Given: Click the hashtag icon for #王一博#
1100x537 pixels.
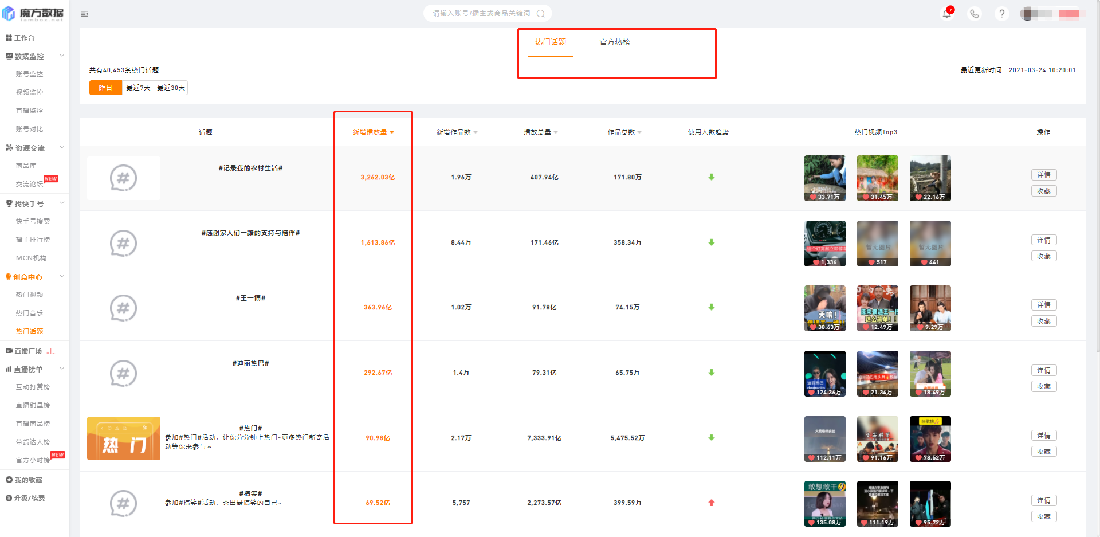Looking at the screenshot, I should point(123,308).
